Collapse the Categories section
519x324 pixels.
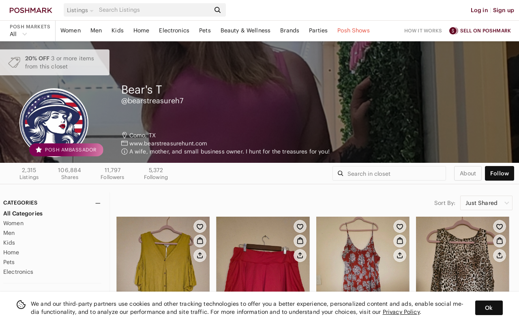(98, 203)
